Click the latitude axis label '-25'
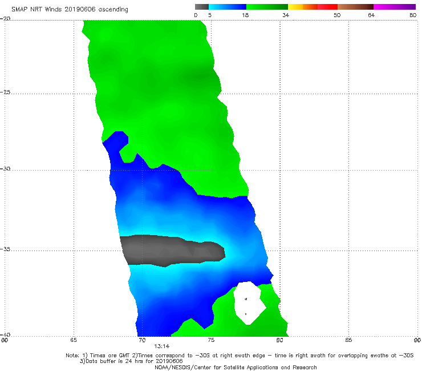 [x=5, y=92]
